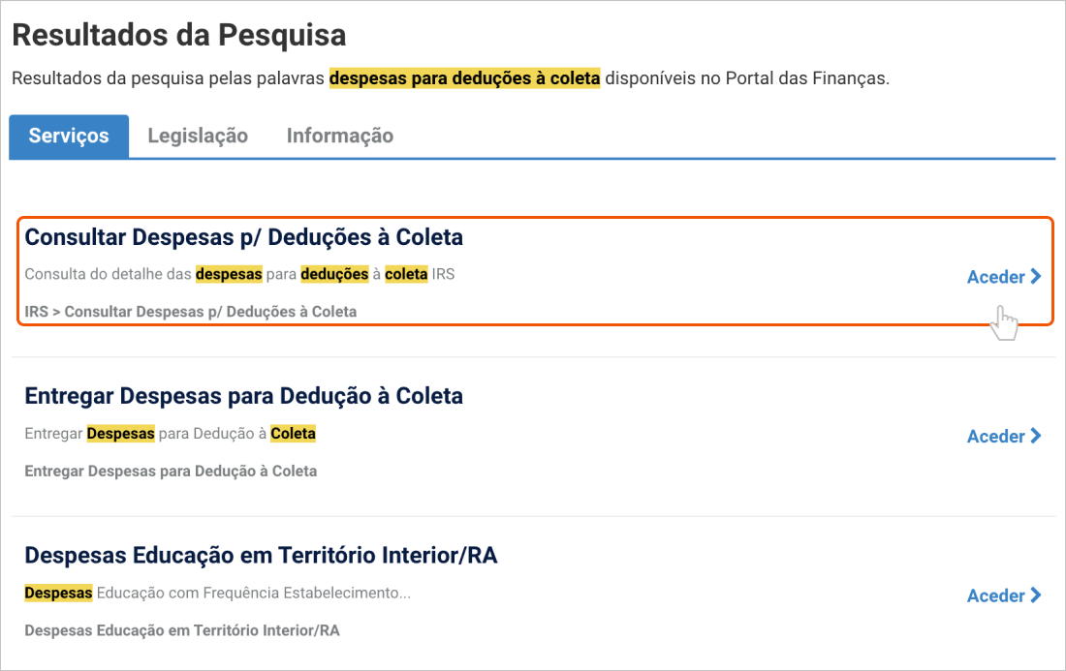Click Aceder text for Consultar Despesas p/ Deduções
The image size is (1066, 671).
pyautogui.click(x=996, y=277)
